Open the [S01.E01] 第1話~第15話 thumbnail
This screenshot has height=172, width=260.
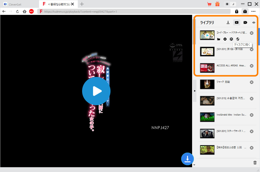[207, 51]
